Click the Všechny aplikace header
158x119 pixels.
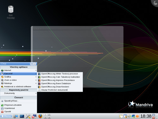coord(19,67)
